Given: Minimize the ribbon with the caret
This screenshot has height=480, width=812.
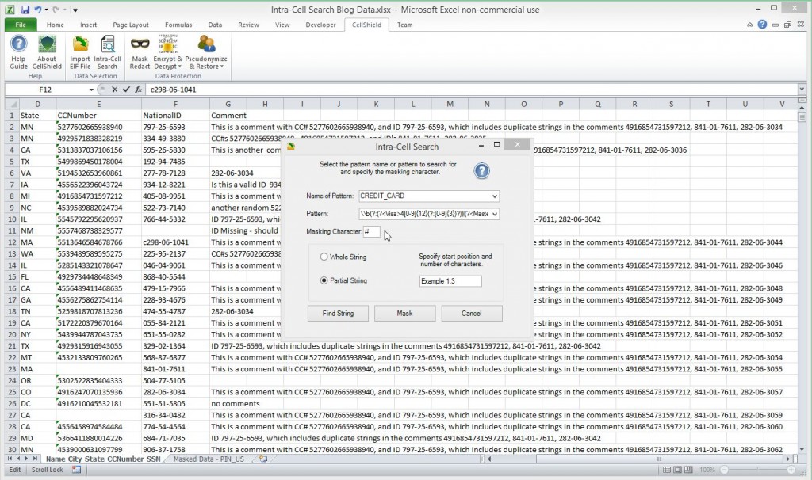Looking at the screenshot, I should pos(749,25).
